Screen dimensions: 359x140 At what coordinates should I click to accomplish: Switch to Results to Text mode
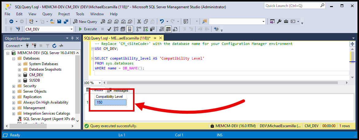[x=162, y=29]
